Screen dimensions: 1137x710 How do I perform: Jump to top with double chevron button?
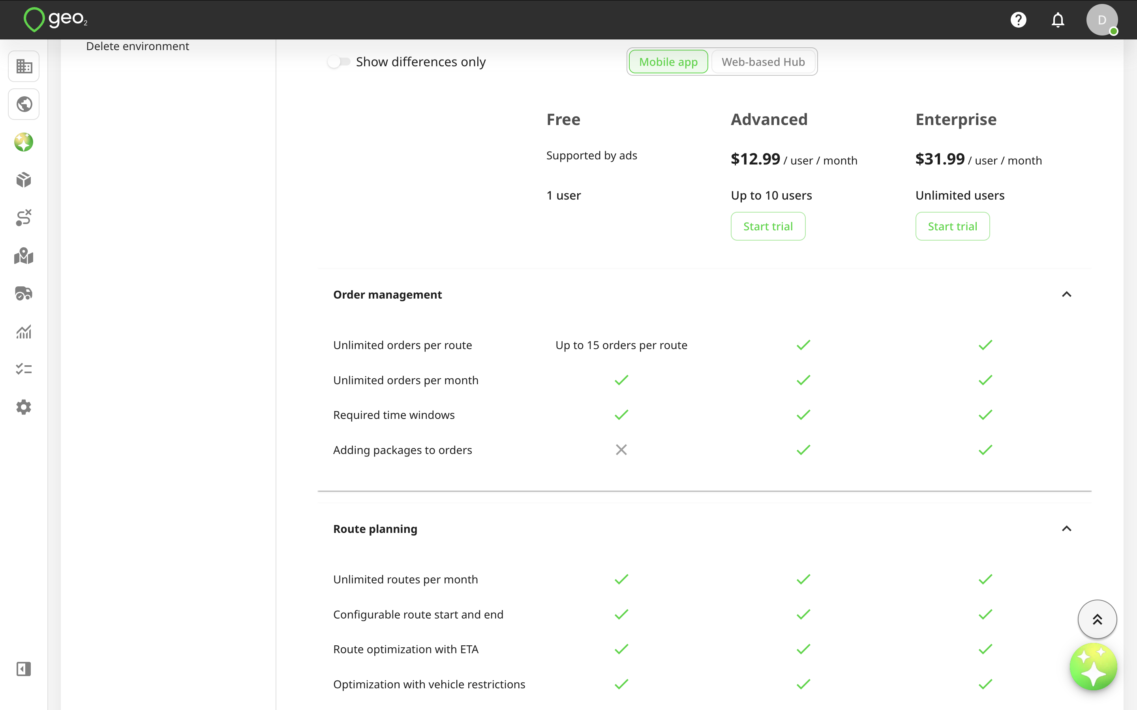point(1097,619)
